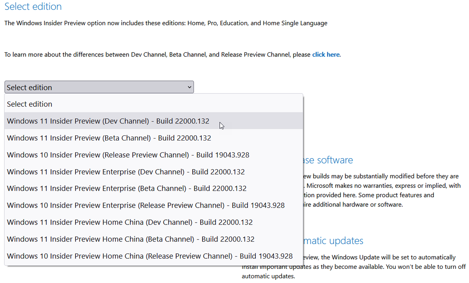
Task: Choose Windows 11 Insider Preview Home China (Dev Channel)
Action: [154, 222]
